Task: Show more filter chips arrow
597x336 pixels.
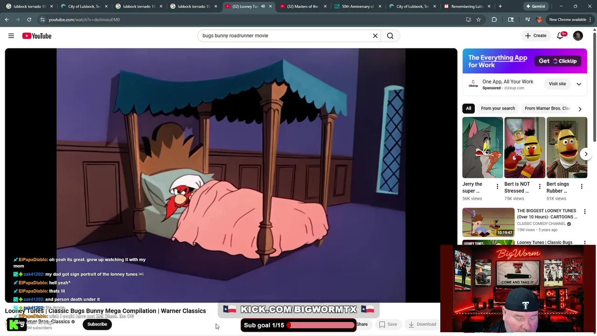Action: [x=580, y=109]
